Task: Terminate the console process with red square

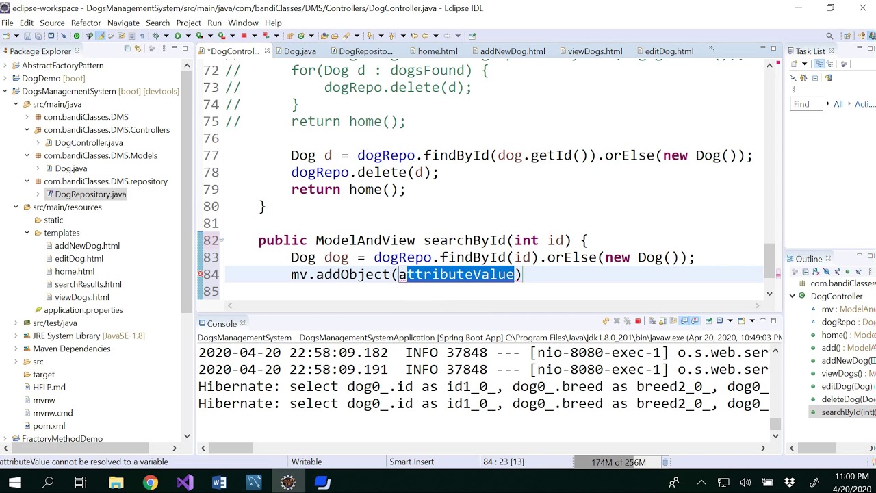Action: pyautogui.click(x=638, y=320)
